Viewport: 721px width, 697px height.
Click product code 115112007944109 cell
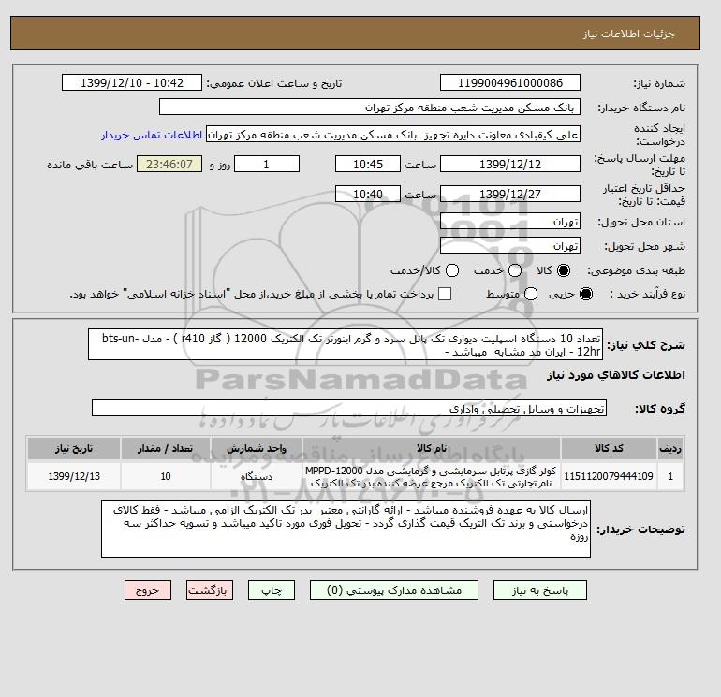pyautogui.click(x=609, y=476)
